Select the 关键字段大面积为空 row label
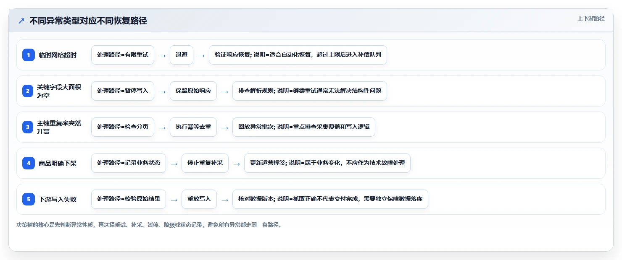 pyautogui.click(x=59, y=91)
